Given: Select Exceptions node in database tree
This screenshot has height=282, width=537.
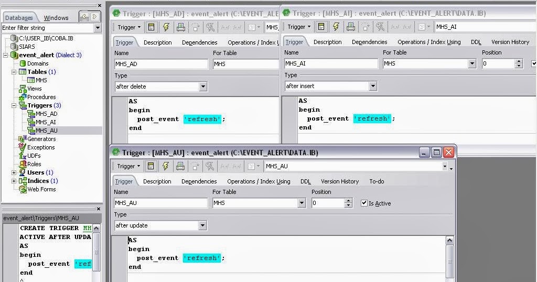Looking at the screenshot, I should (x=41, y=147).
